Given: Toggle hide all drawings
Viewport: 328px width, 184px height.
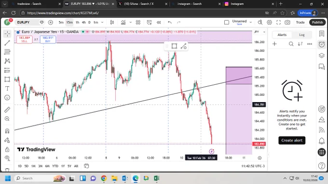Looking at the screenshot, I should (7, 158).
